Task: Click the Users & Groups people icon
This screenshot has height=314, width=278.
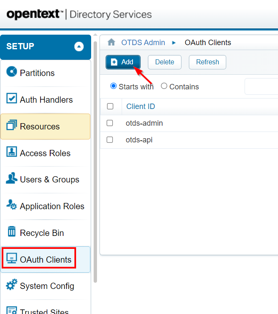Action: pyautogui.click(x=12, y=179)
